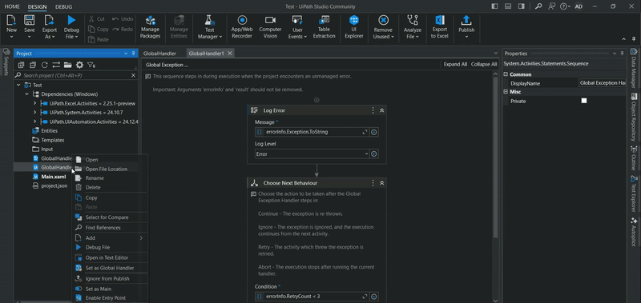
Task: Toggle the left panel layout icon
Action: pyautogui.click(x=494, y=6)
